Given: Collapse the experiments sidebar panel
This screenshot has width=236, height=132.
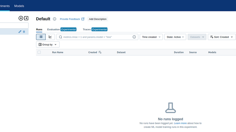Looking at the screenshot, I should [26, 18].
